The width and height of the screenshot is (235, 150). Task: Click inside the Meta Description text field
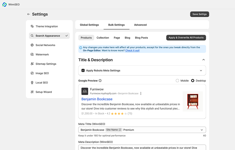[x=142, y=147]
